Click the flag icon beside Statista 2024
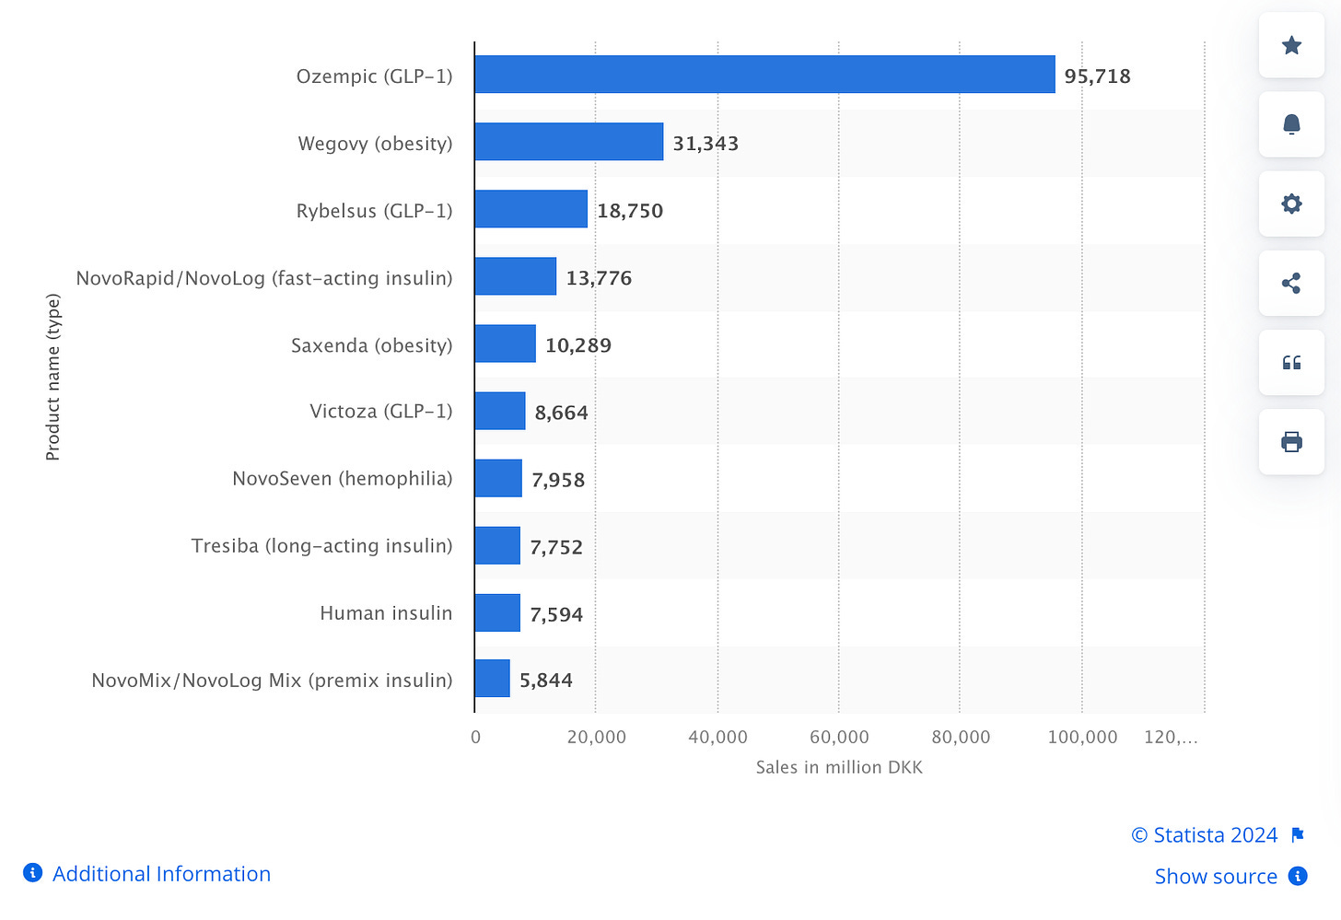1341x920 pixels. tap(1298, 835)
